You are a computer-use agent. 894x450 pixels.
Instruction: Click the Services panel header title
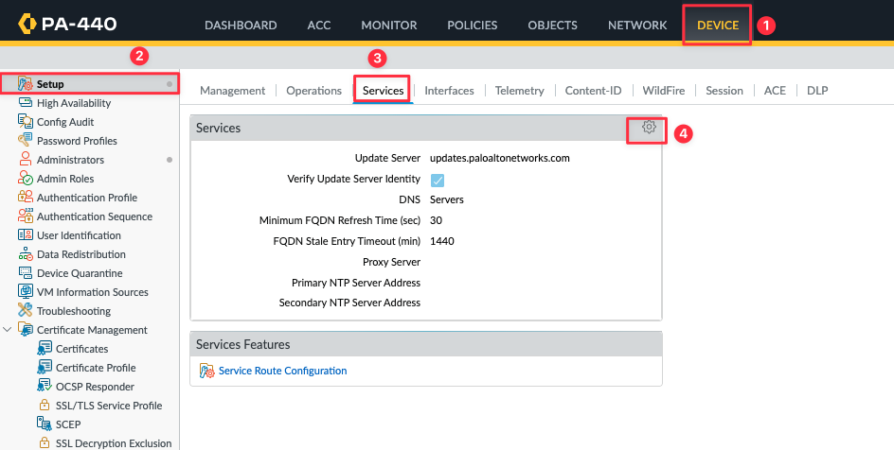(219, 128)
